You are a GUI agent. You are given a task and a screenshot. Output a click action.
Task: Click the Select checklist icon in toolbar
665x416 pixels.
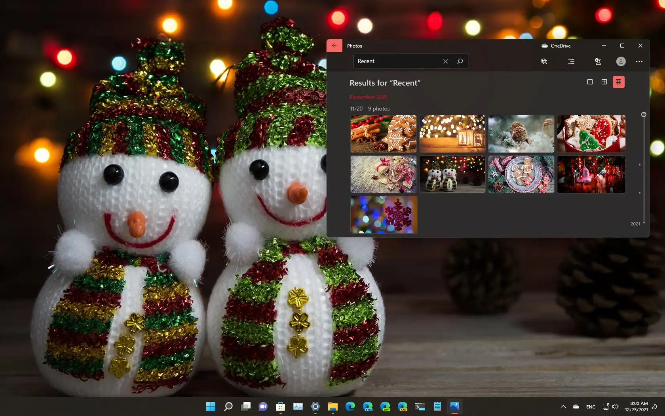click(571, 61)
